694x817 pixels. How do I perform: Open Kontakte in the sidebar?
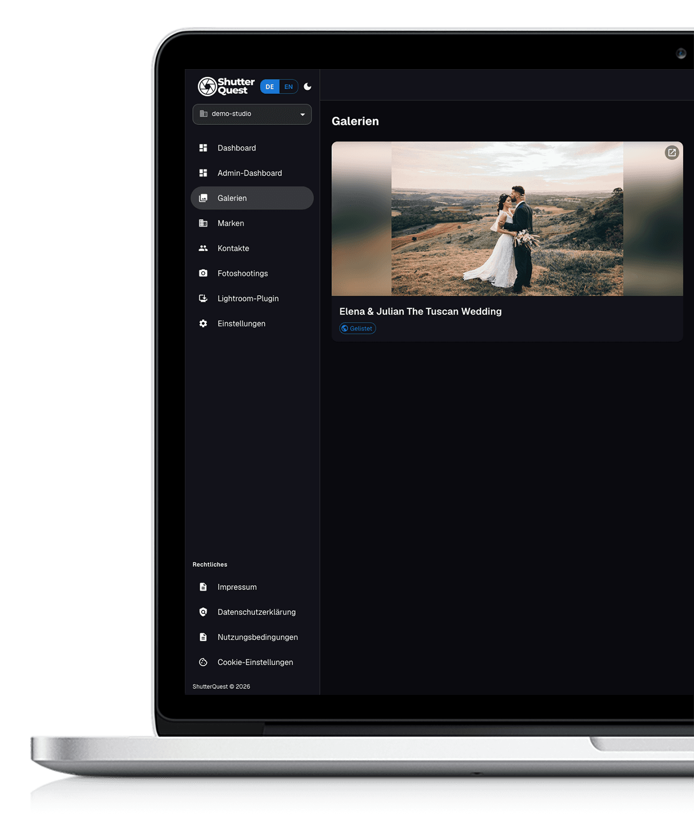tap(252, 248)
